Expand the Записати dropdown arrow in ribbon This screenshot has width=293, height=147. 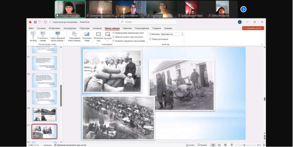point(108,41)
